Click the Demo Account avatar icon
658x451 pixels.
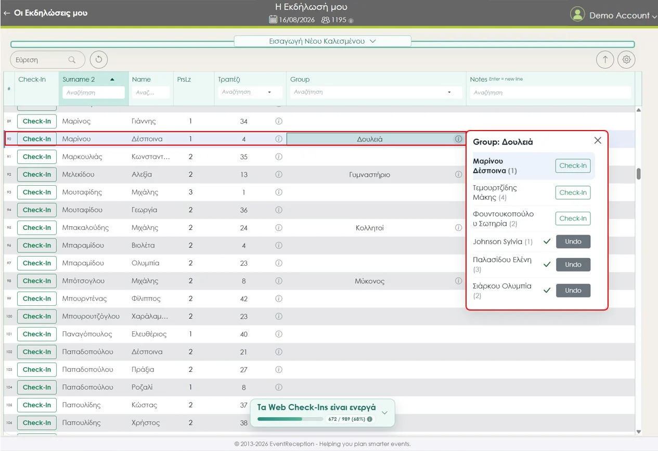click(577, 15)
